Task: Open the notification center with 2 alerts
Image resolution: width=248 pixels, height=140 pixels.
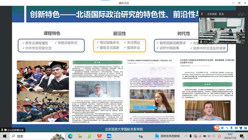Action: pyautogui.click(x=242, y=136)
